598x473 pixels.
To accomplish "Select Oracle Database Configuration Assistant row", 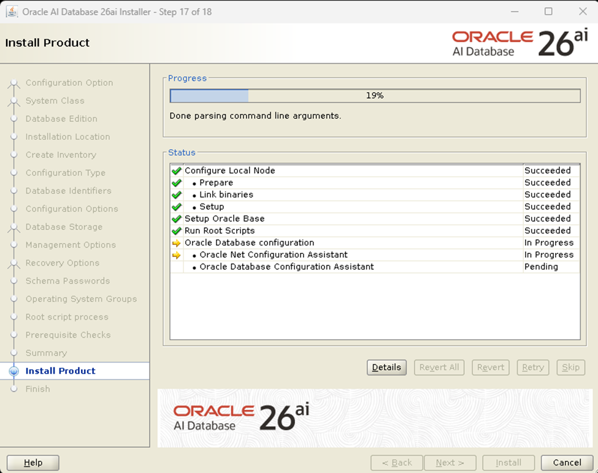I will pos(375,267).
